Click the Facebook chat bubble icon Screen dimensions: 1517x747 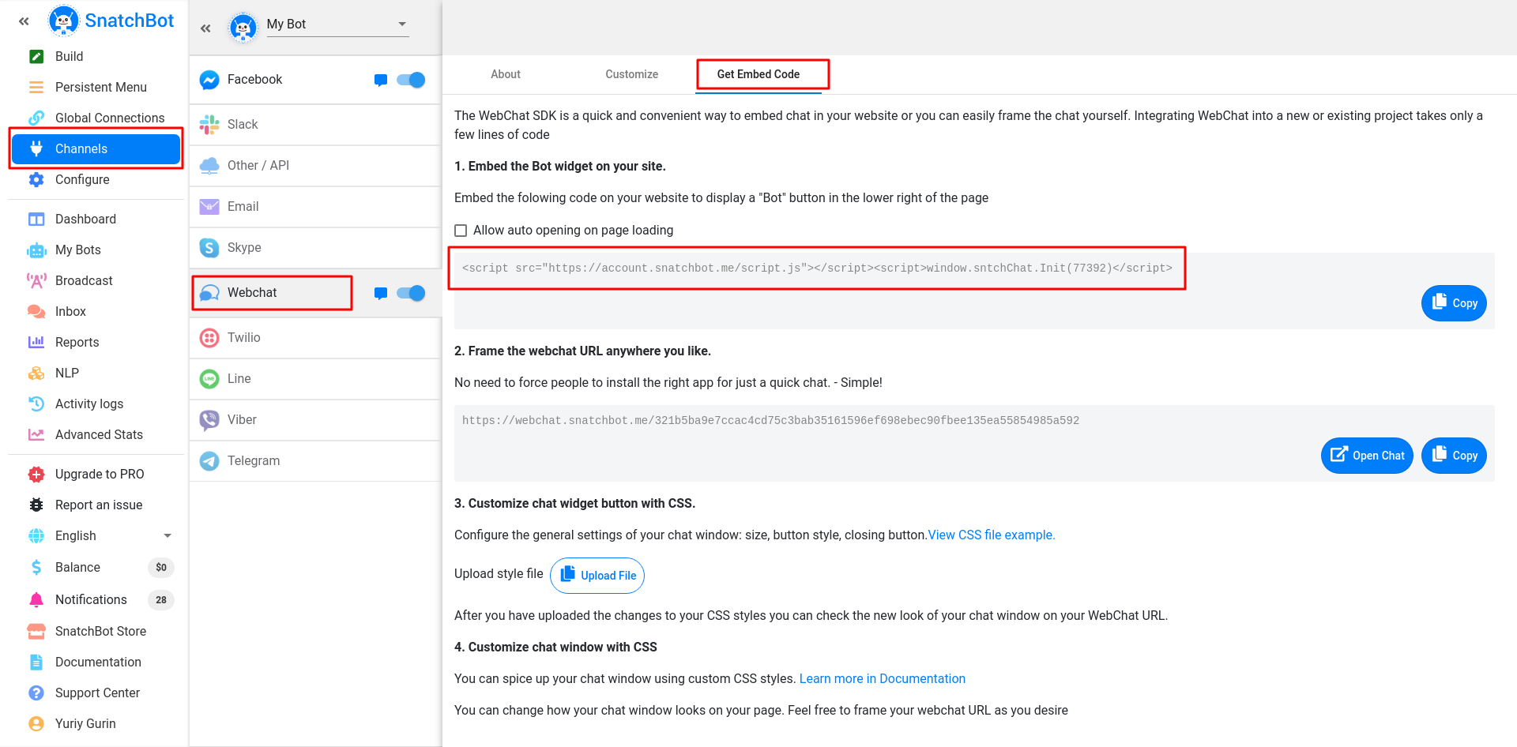381,80
